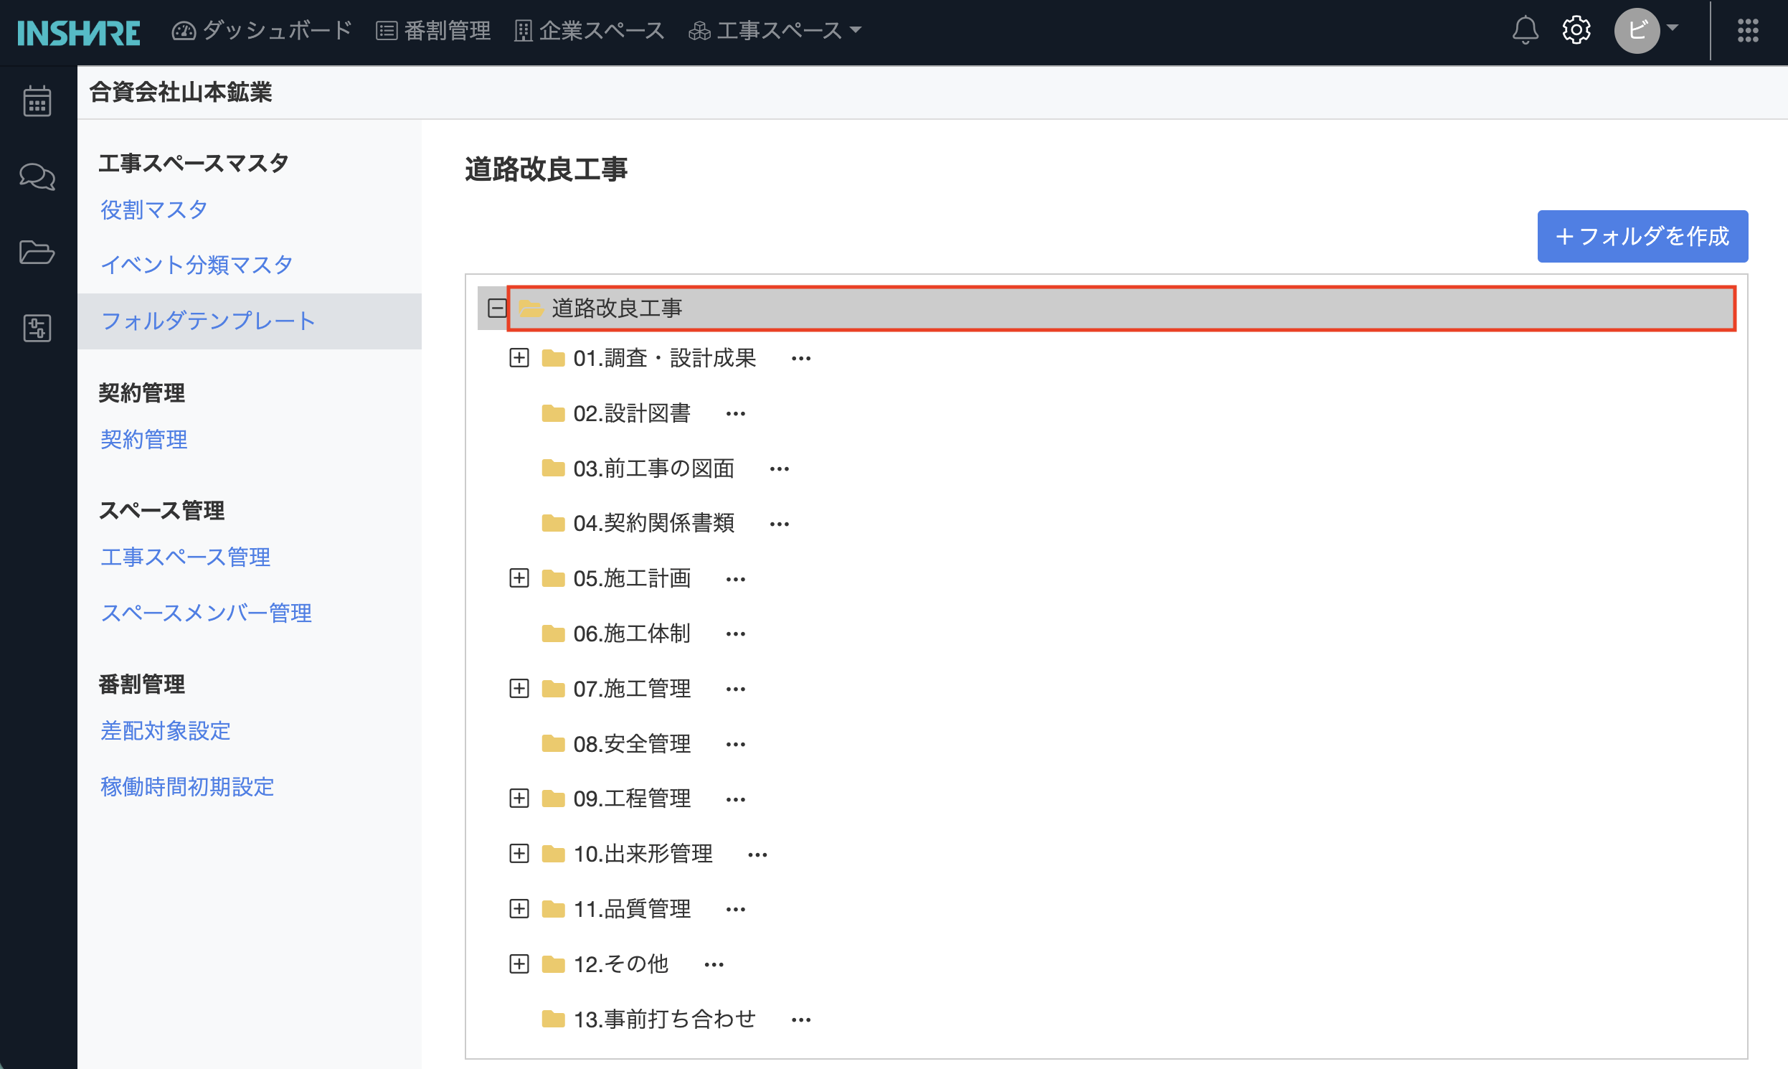
Task: Open more options for 02.設計図書
Action: [x=735, y=414]
